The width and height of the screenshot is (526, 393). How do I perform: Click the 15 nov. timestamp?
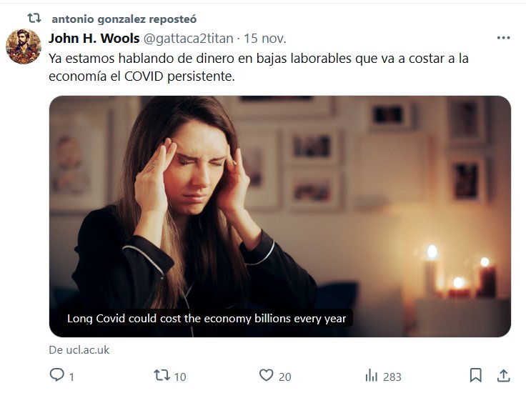pyautogui.click(x=264, y=39)
